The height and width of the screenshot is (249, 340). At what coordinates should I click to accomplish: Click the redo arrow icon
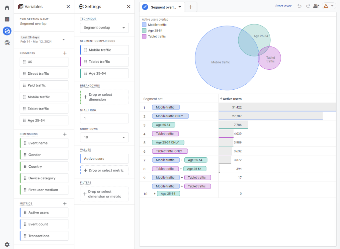tap(308, 6)
